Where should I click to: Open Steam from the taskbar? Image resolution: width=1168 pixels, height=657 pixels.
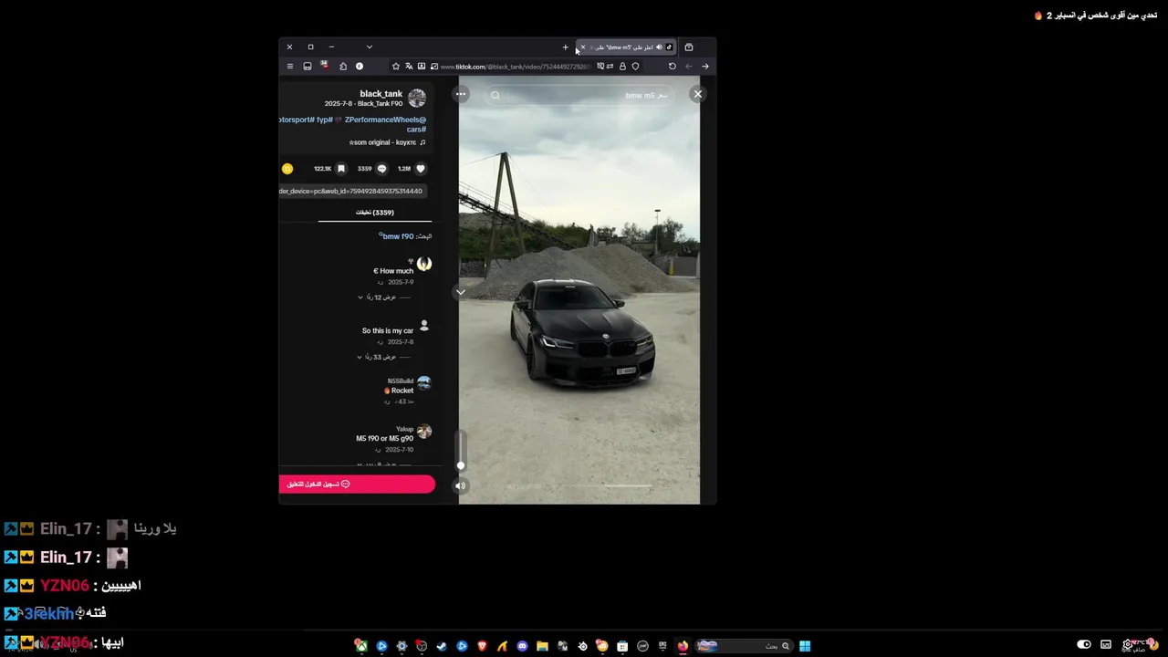[442, 646]
